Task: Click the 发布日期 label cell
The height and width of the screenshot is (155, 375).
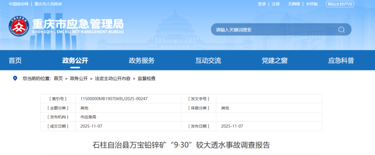Action: pos(199,126)
